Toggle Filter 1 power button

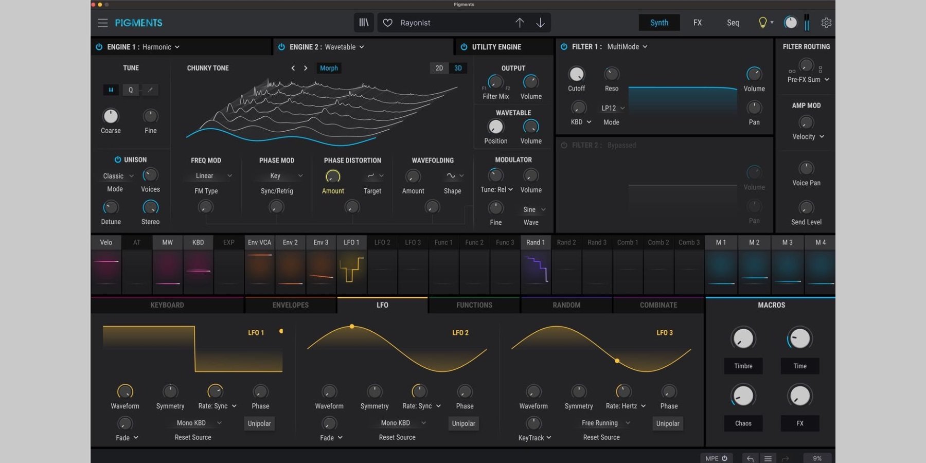pyautogui.click(x=564, y=46)
